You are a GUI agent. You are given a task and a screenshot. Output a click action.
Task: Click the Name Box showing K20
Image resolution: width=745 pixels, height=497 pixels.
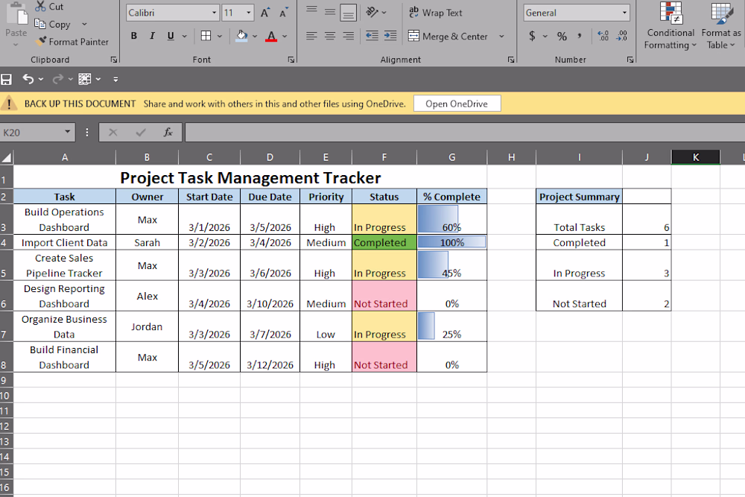tap(37, 133)
